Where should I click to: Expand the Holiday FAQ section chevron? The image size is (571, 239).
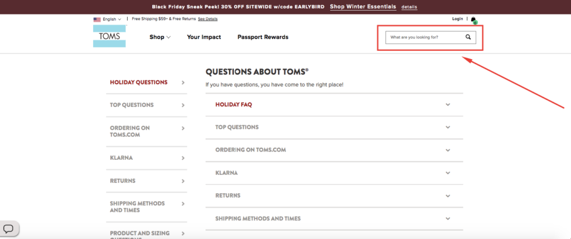448,105
